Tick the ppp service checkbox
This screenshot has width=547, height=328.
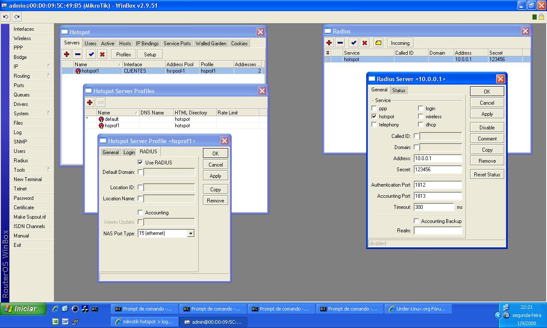tap(374, 108)
